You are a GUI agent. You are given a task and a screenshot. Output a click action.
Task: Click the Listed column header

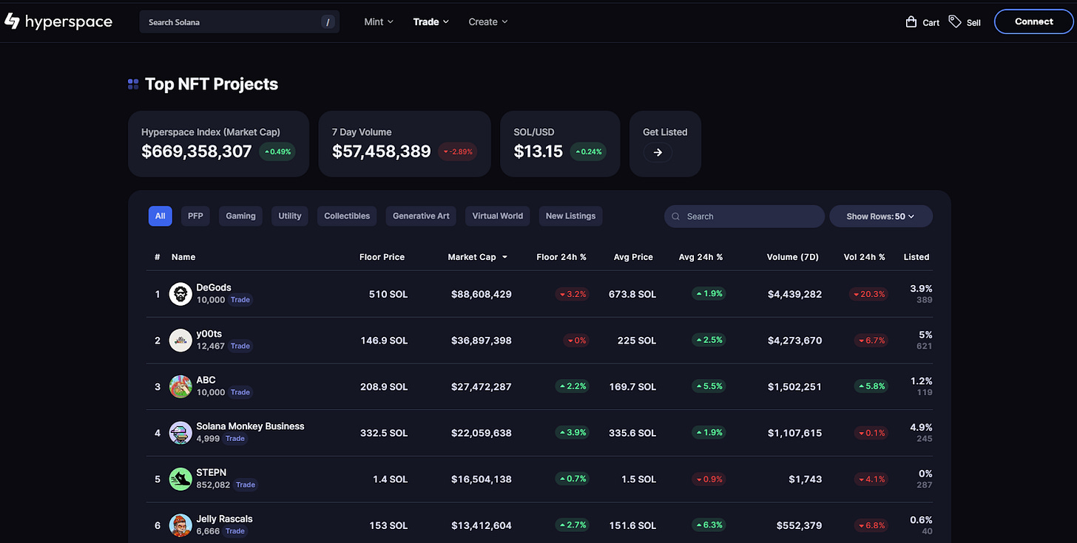916,257
